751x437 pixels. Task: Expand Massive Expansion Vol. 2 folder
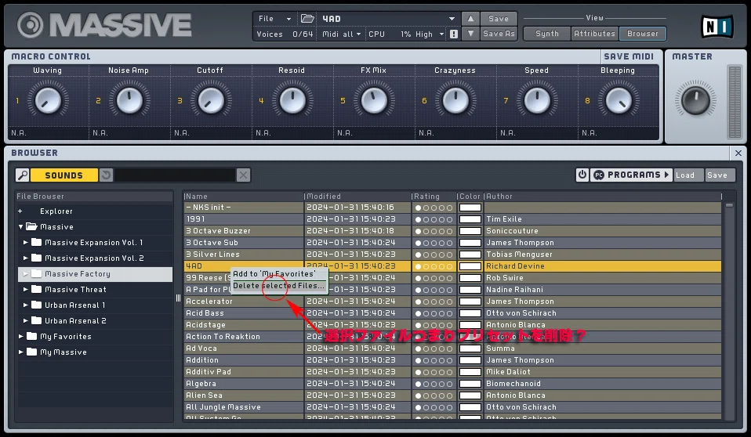pyautogui.click(x=25, y=258)
